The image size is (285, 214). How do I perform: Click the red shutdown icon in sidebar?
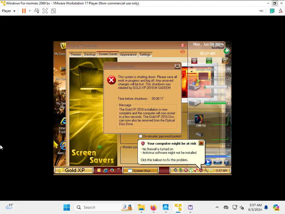point(194,60)
